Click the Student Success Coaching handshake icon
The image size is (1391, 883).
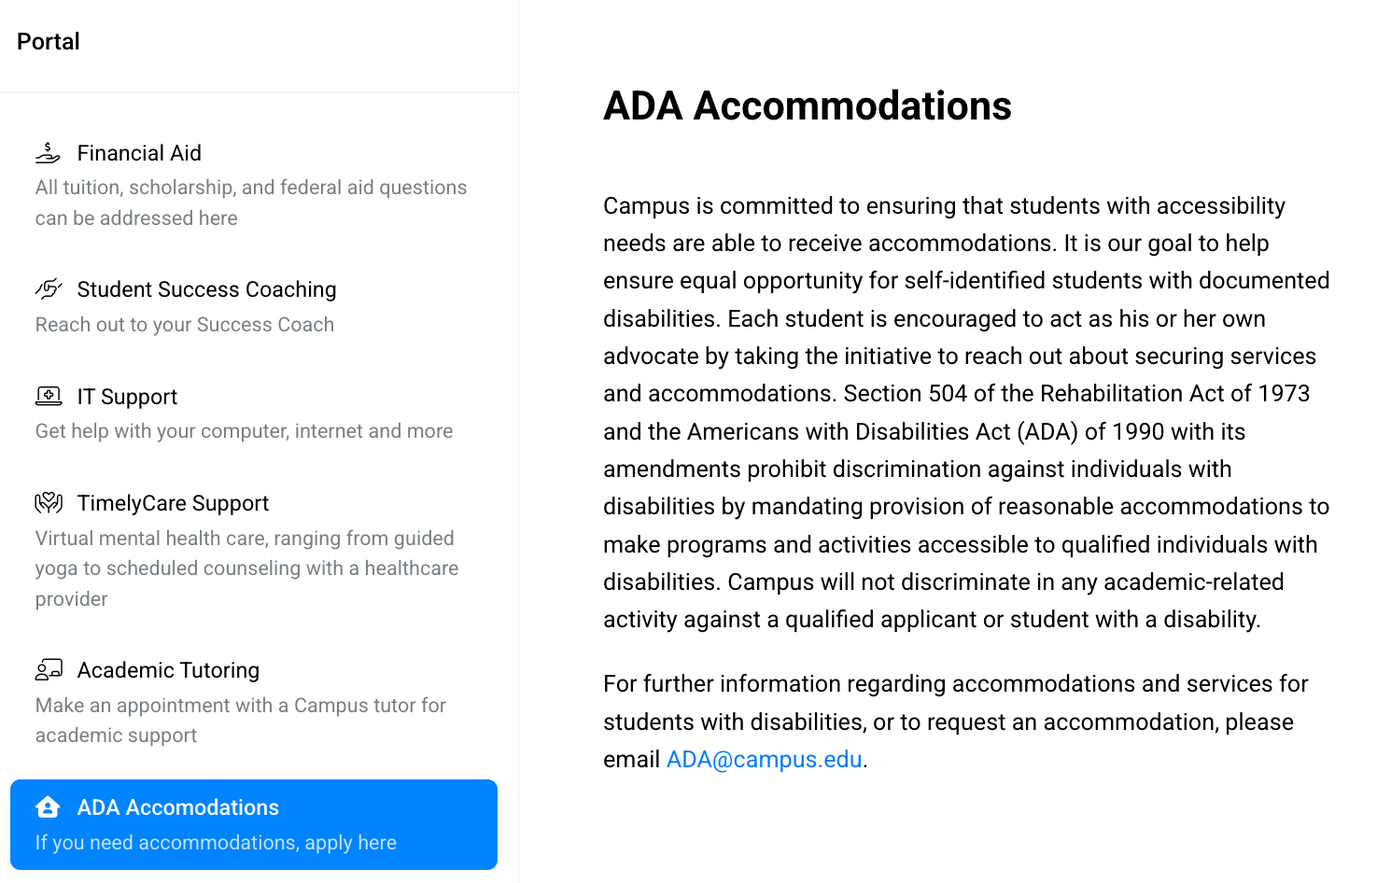[x=48, y=288]
